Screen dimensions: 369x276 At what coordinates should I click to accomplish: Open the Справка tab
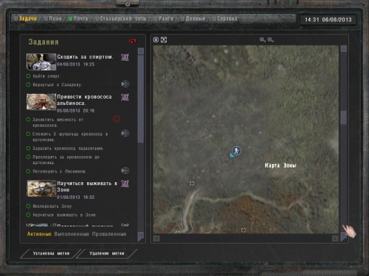[x=227, y=19]
